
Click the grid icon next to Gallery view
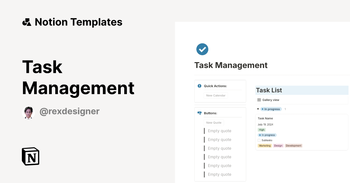click(x=259, y=100)
